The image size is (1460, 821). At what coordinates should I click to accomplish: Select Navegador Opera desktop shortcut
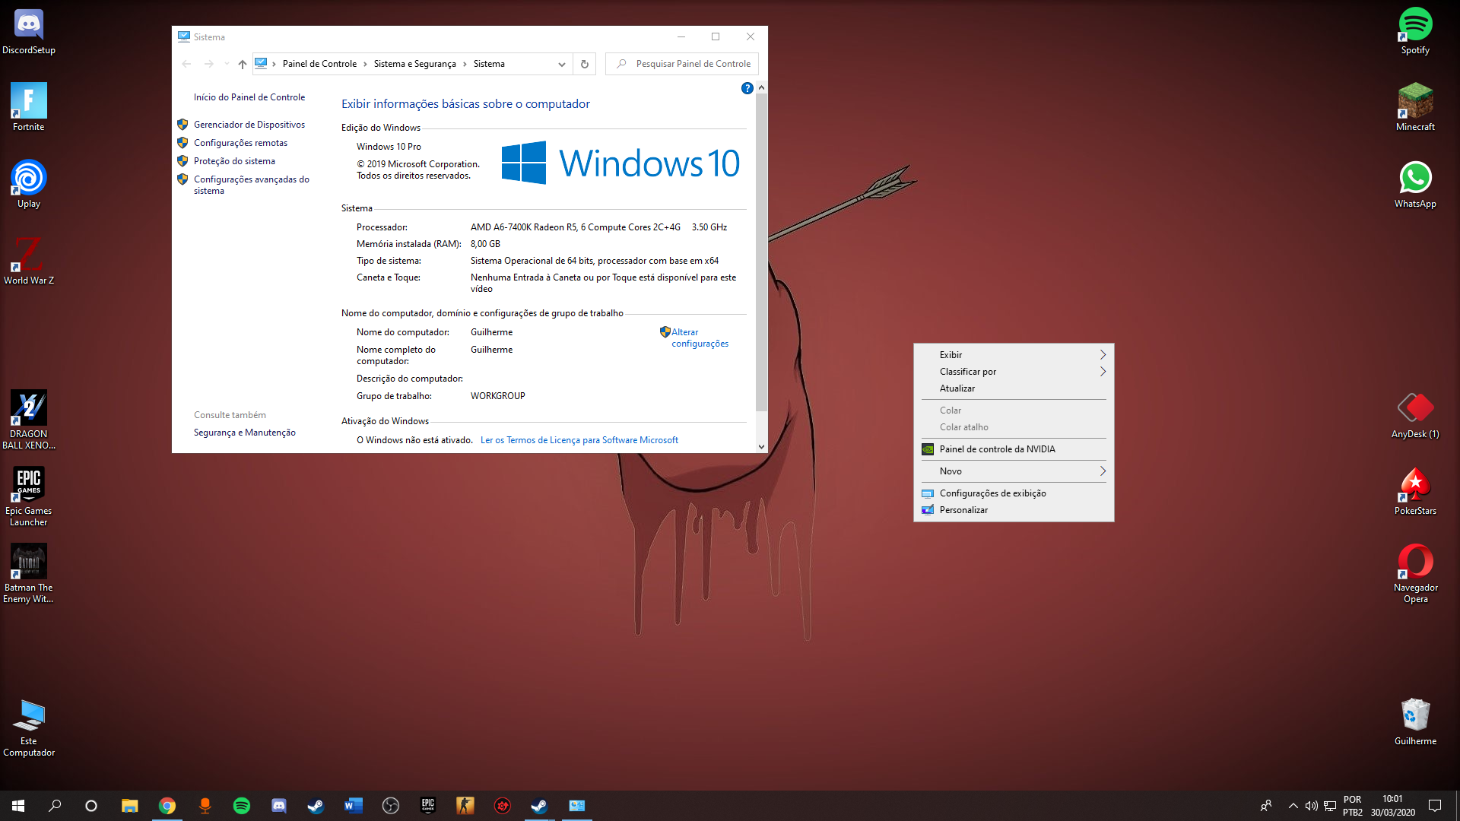(1415, 573)
